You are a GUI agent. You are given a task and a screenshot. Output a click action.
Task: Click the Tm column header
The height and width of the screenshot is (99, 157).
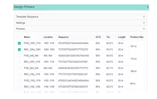point(108,37)
